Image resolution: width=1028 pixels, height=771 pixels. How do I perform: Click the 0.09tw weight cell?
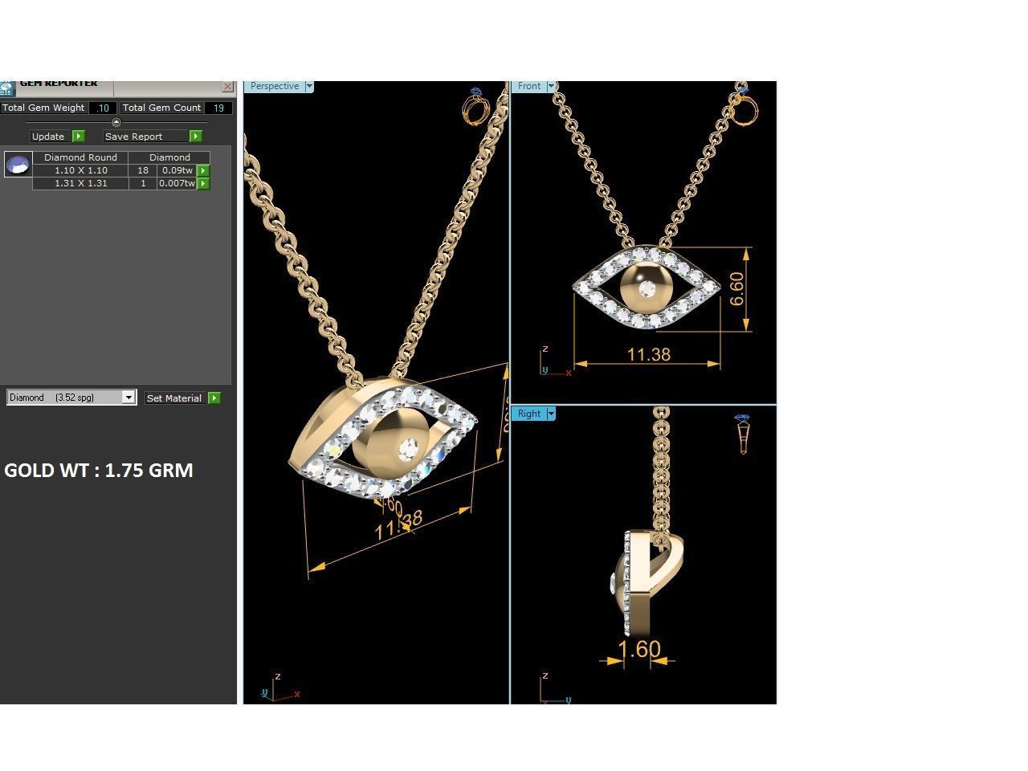tap(177, 170)
